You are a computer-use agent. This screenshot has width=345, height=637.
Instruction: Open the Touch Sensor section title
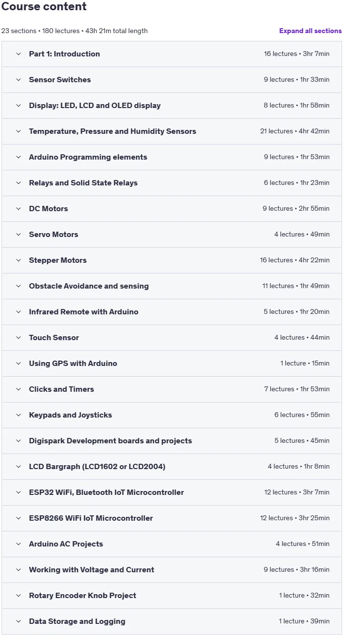point(54,338)
